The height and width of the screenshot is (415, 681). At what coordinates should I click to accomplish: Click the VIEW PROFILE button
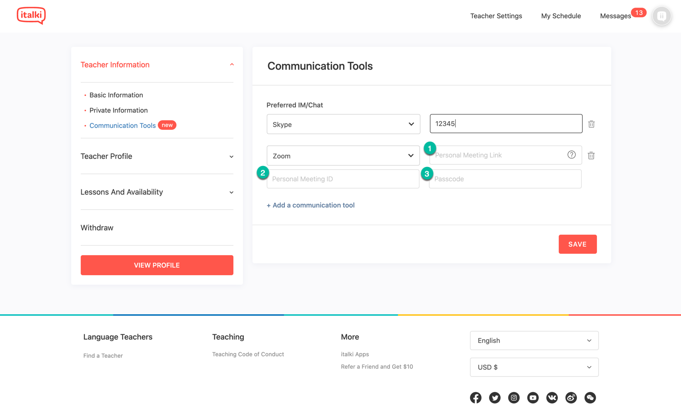[157, 265]
